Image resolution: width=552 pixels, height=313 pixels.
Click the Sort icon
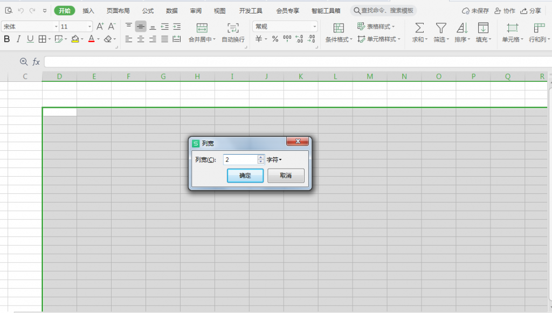click(x=462, y=28)
